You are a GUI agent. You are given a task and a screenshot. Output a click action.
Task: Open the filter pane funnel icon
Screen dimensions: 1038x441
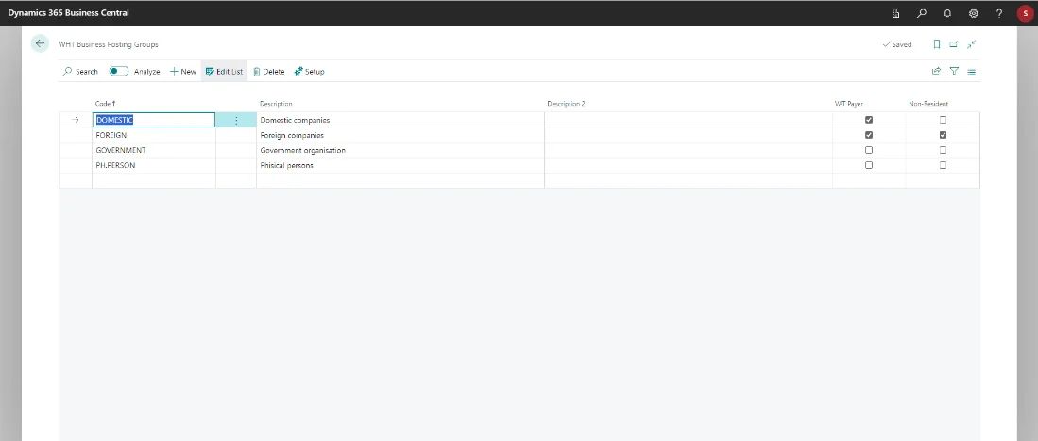(x=954, y=71)
